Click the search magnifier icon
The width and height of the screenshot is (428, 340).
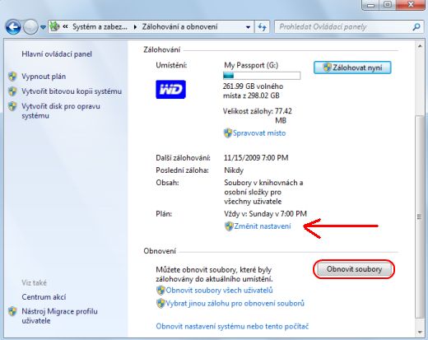[416, 27]
